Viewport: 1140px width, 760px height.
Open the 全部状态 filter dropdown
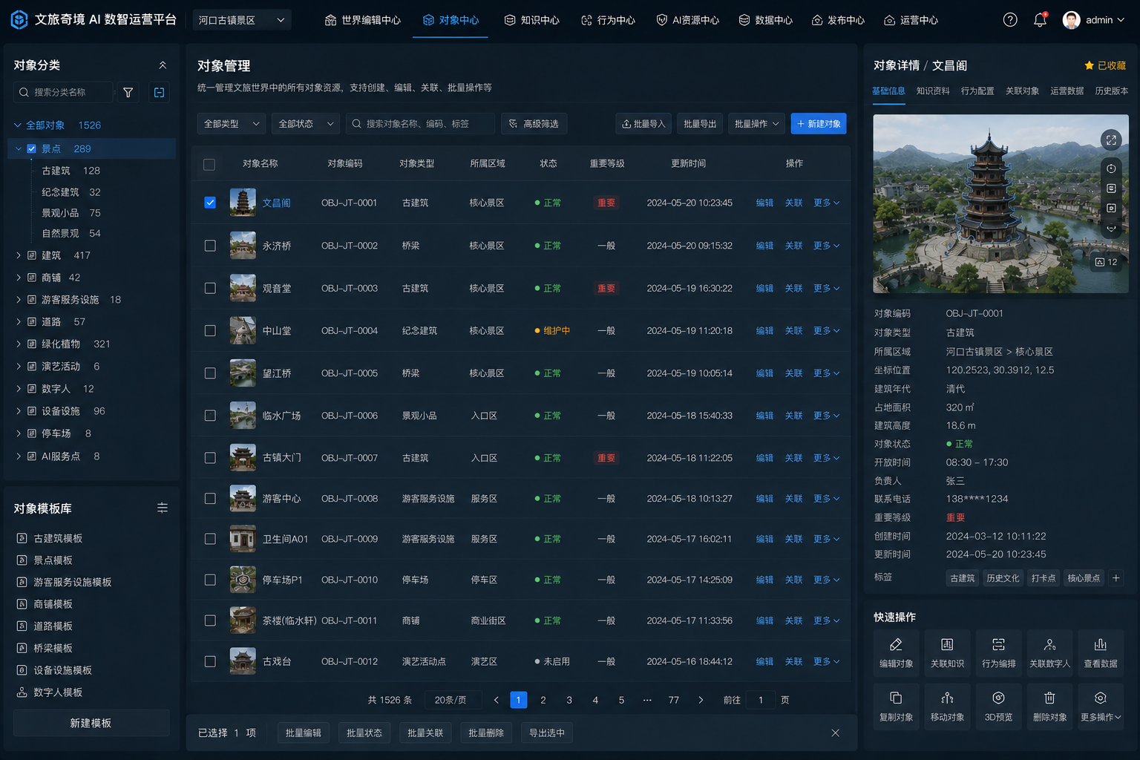pos(306,124)
